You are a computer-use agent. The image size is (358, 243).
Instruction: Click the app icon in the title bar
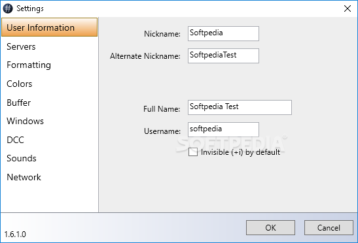[8, 8]
